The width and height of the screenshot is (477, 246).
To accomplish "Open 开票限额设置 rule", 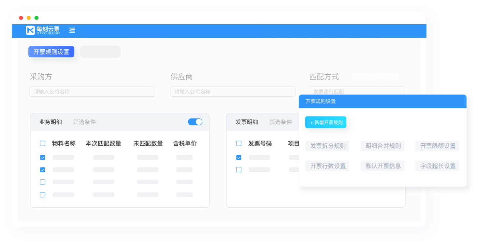I will [438, 146].
